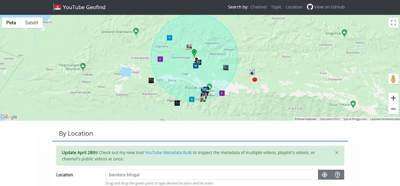Go to YouTube Geofind home title

point(84,7)
